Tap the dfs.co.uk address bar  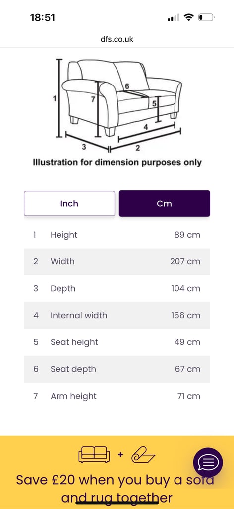pyautogui.click(x=117, y=39)
